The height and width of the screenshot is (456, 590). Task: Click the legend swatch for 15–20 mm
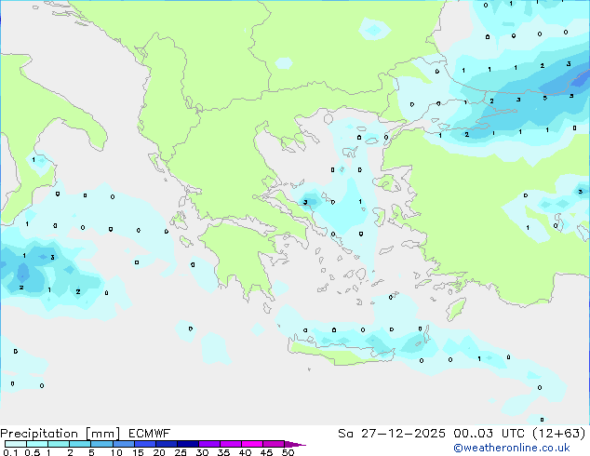click(x=145, y=444)
